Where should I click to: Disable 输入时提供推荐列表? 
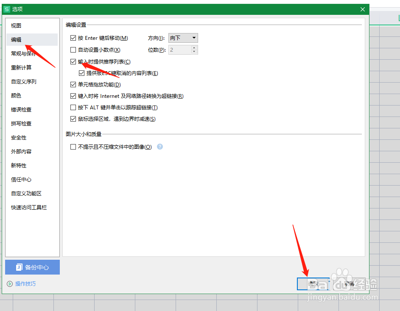[x=74, y=61]
